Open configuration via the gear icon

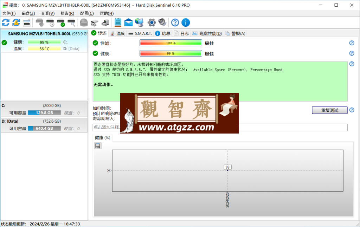click(x=152, y=22)
